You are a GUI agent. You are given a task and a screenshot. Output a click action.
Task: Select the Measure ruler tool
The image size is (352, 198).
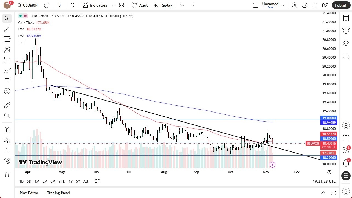(x=7, y=105)
